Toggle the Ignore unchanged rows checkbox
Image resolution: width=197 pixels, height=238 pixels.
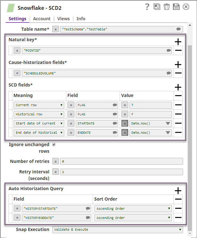point(54,145)
